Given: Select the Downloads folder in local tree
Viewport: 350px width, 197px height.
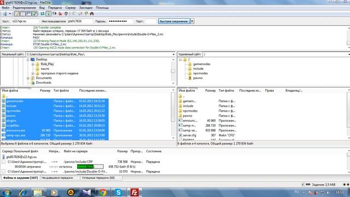Looking at the screenshot, I should point(44,83).
